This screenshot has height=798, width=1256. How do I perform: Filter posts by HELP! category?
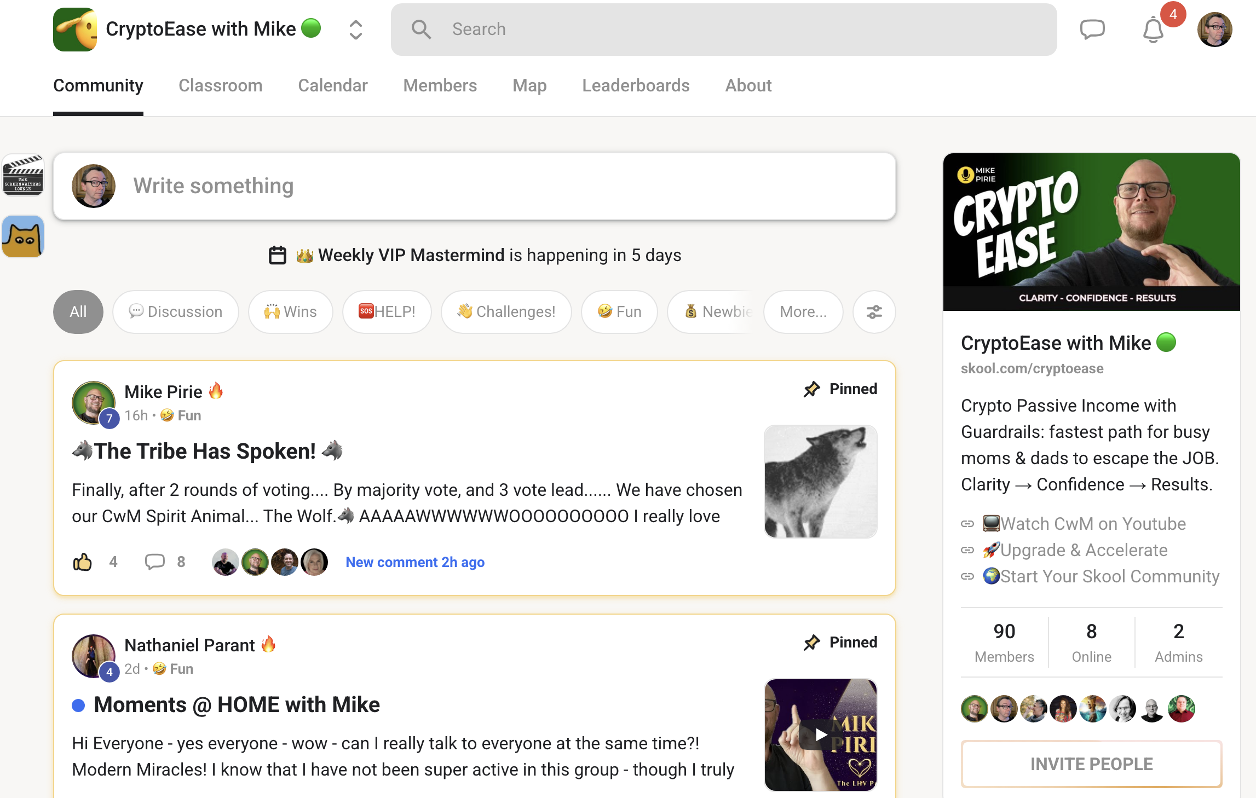point(387,312)
